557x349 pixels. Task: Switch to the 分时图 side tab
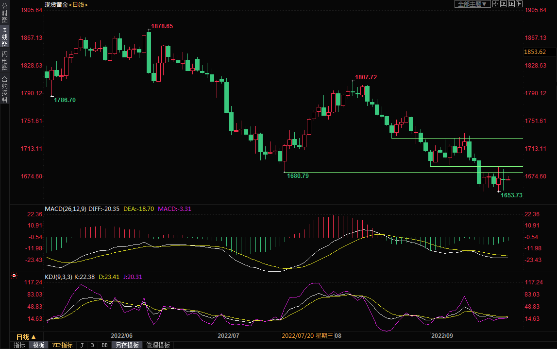coord(4,14)
